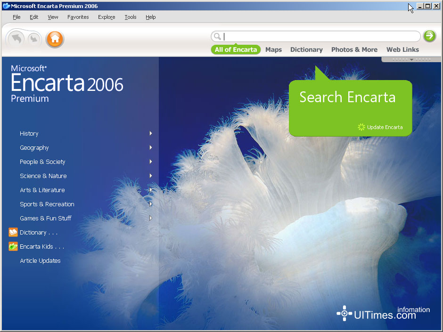This screenshot has height=332, width=443.
Task: Switch to the Photos & More tab
Action: [x=354, y=50]
